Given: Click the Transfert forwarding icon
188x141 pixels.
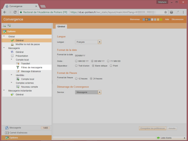Looking at the screenshot, I should pyautogui.click(x=18, y=64).
